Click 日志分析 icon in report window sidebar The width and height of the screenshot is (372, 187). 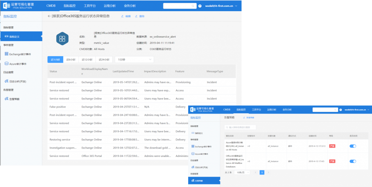coord(7,81)
